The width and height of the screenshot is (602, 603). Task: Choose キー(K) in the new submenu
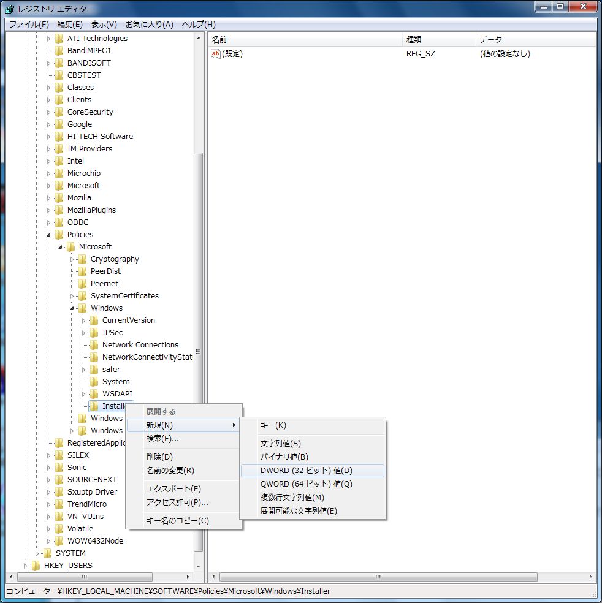tap(313, 425)
